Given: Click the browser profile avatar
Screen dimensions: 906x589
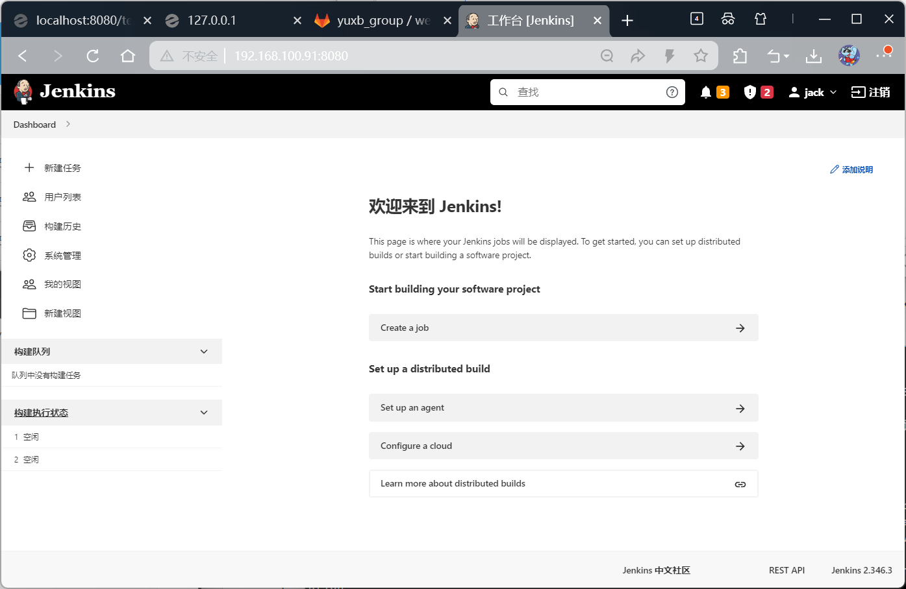Looking at the screenshot, I should (849, 56).
